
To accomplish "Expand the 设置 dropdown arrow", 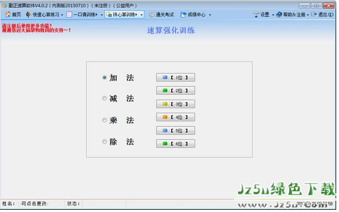I will [x=273, y=15].
